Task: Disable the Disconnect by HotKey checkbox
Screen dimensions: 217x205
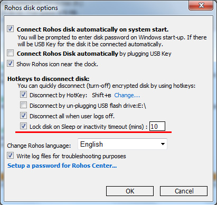Action: [x=23, y=95]
